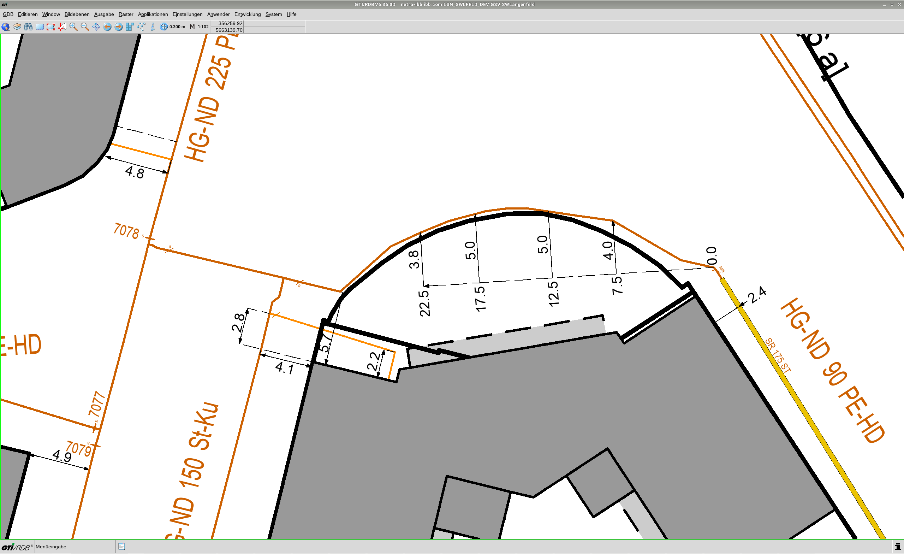Click the red-cornered zoom extent icon
This screenshot has height=554, width=904.
50,27
